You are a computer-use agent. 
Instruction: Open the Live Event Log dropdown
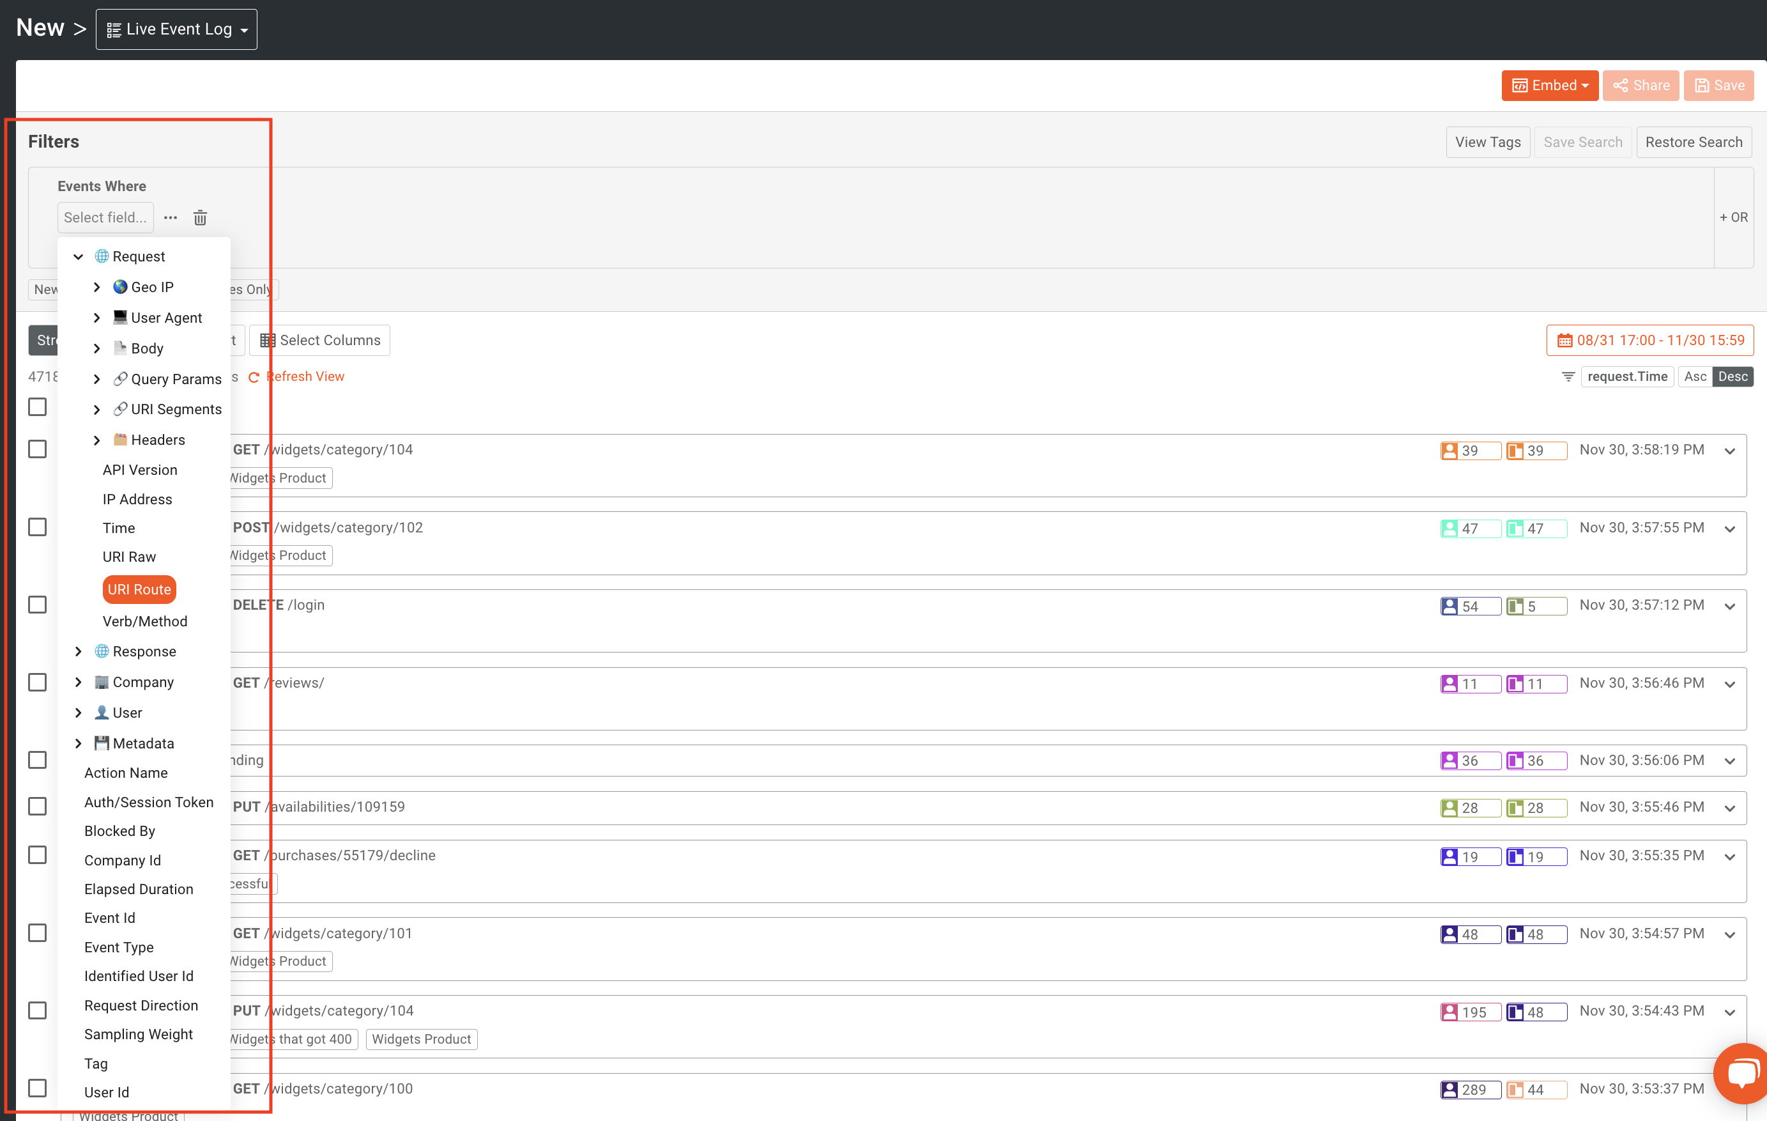click(x=176, y=29)
